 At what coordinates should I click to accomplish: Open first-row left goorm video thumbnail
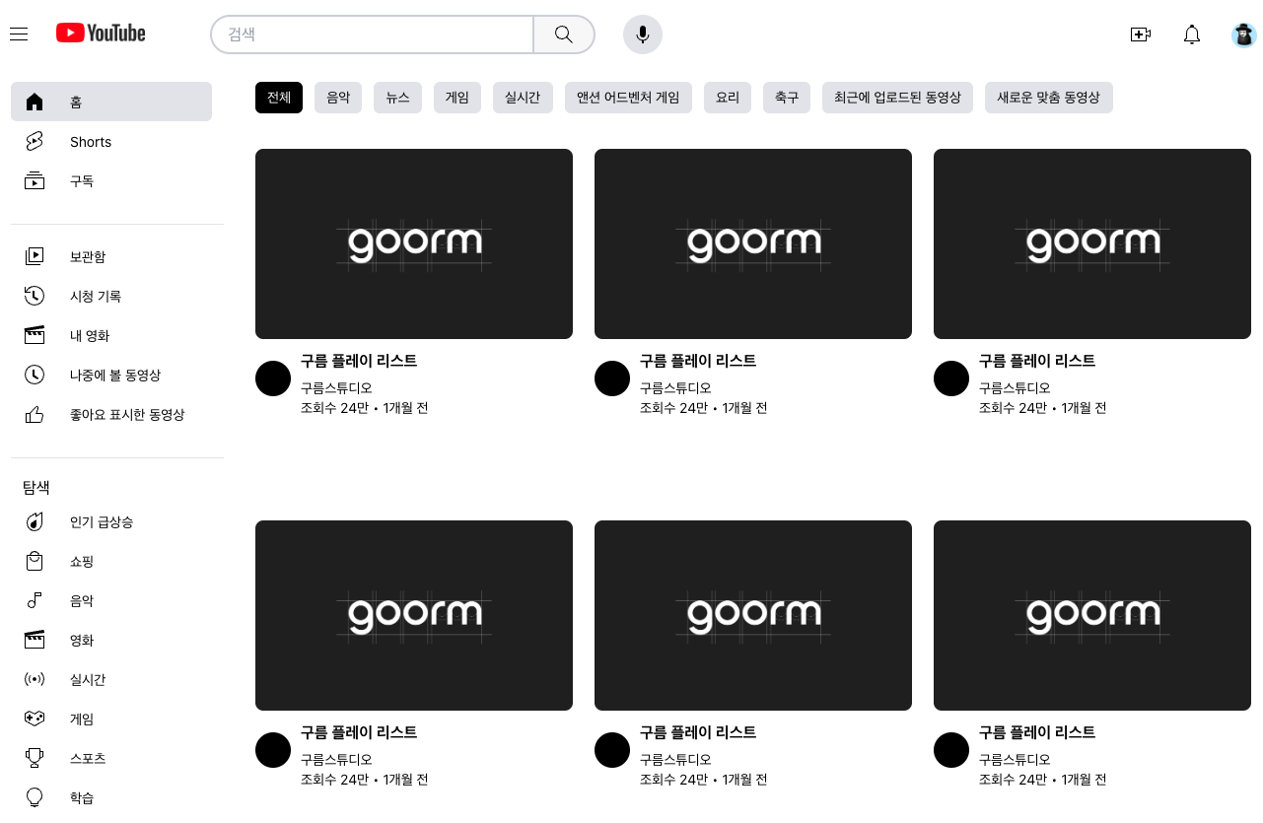[414, 243]
